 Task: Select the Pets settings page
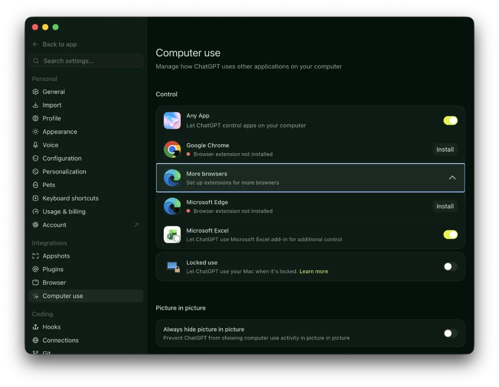click(x=86, y=185)
